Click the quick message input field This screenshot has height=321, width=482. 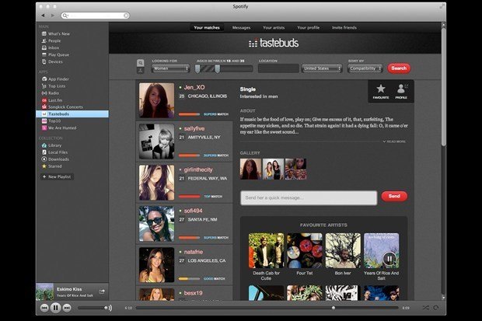pos(309,197)
